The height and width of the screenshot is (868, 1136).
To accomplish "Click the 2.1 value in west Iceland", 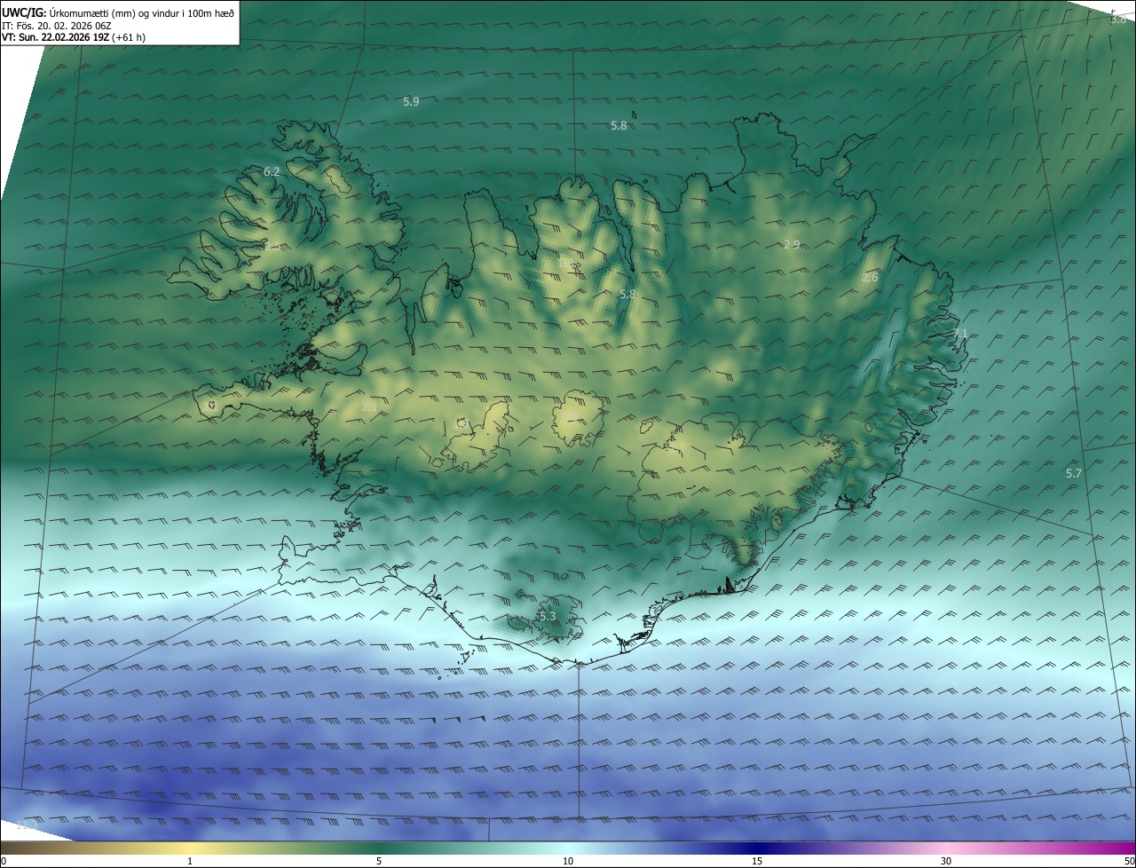I will click(369, 406).
